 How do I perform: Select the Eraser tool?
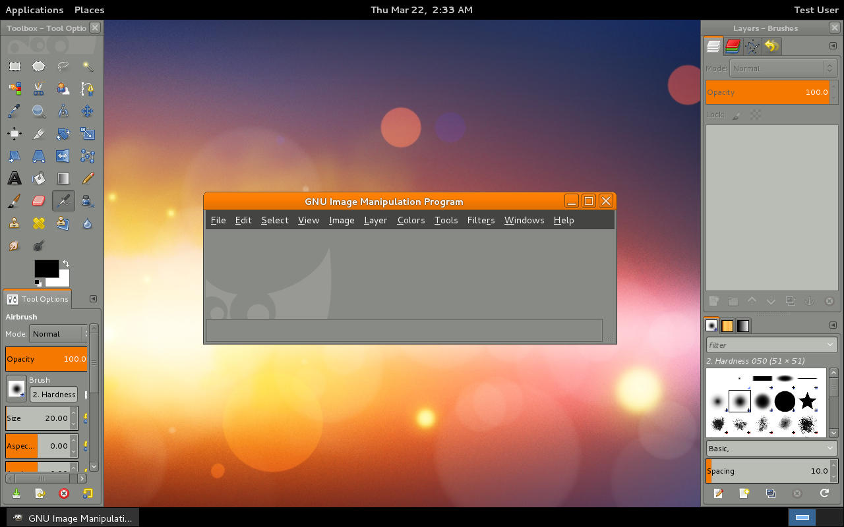(x=38, y=200)
